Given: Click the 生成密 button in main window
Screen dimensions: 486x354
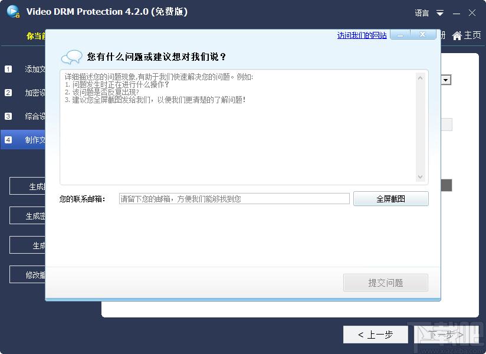Looking at the screenshot, I should (x=28, y=216).
